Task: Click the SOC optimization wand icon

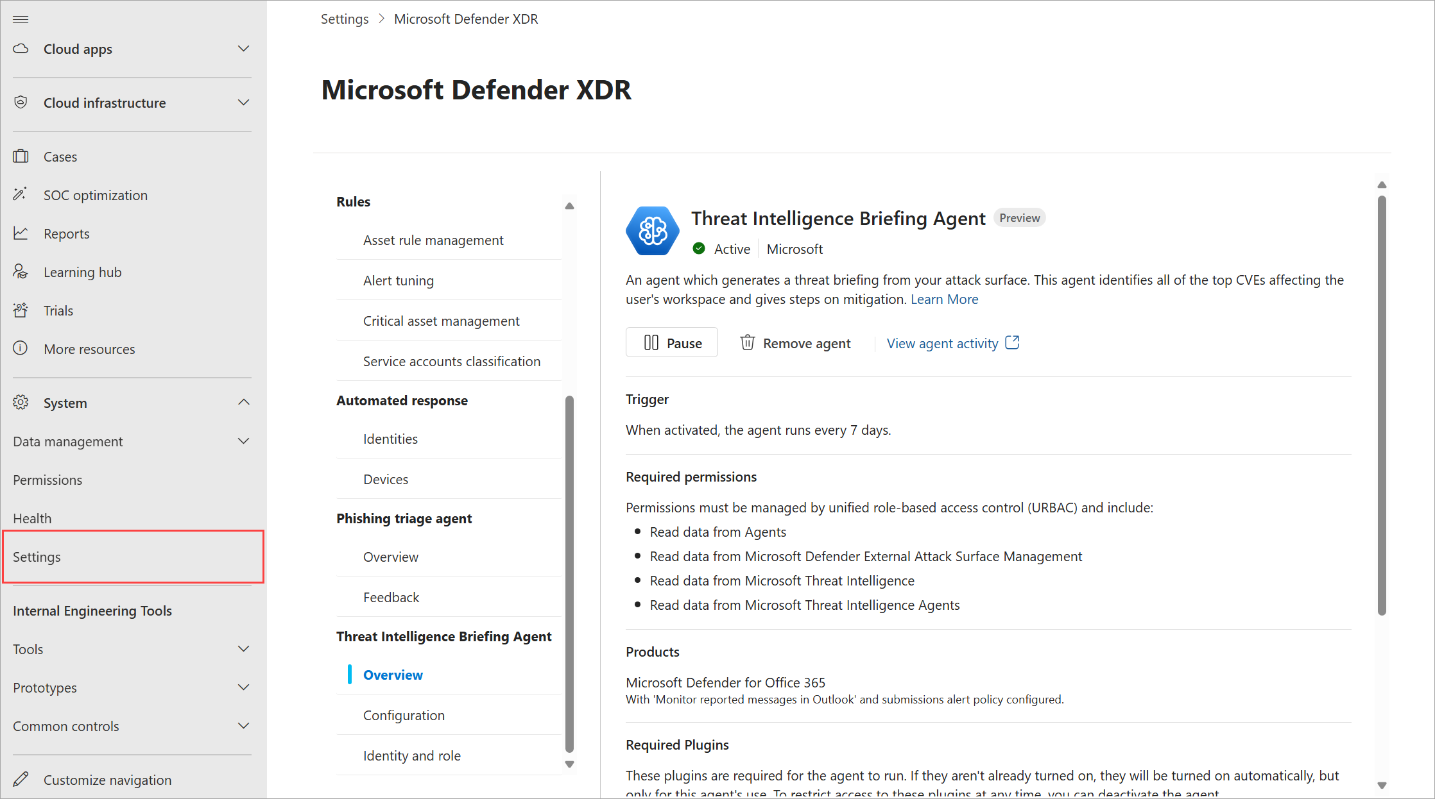Action: pos(21,194)
